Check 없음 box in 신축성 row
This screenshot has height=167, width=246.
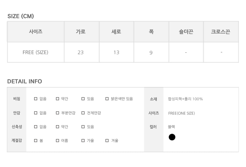point(36,127)
